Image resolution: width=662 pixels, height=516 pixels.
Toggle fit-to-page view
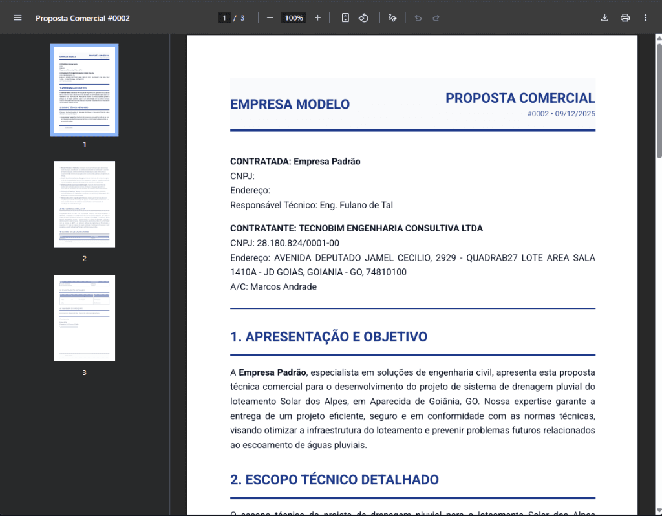click(x=345, y=17)
